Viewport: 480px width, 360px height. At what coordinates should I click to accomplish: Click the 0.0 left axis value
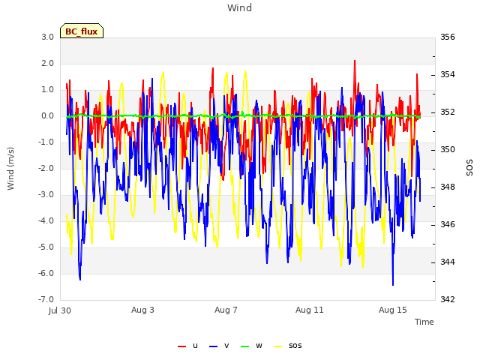48,116
